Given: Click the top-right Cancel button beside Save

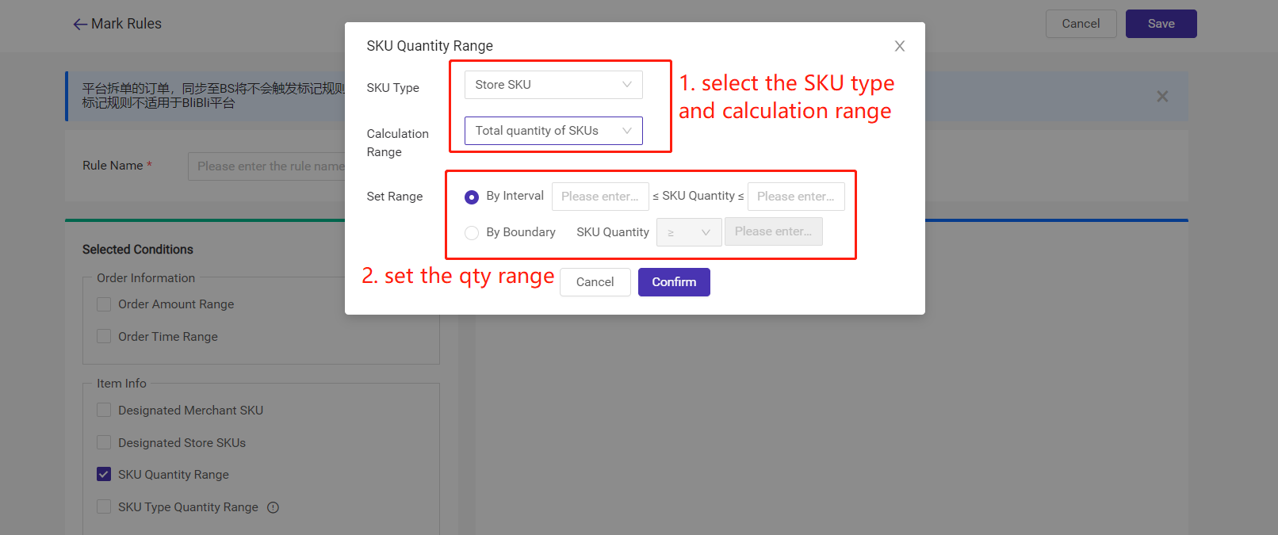Looking at the screenshot, I should point(1081,24).
